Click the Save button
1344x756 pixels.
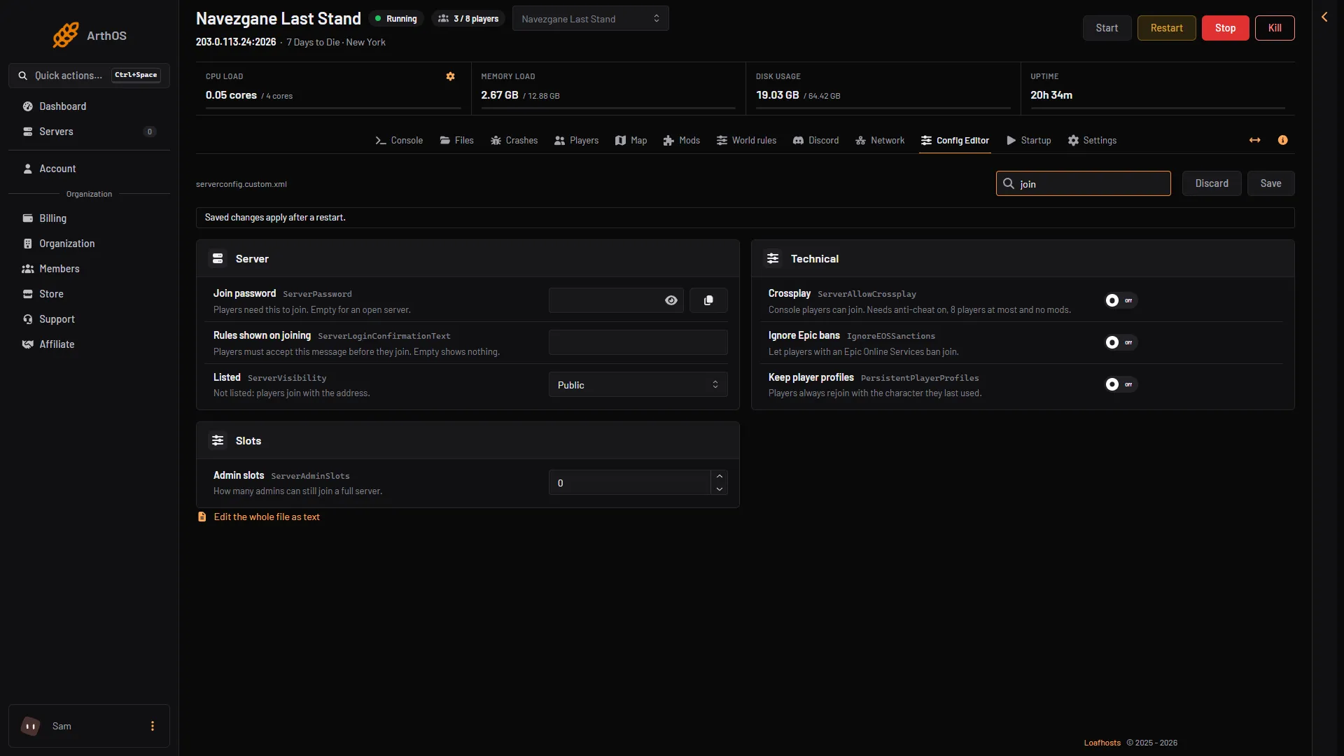coord(1270,183)
